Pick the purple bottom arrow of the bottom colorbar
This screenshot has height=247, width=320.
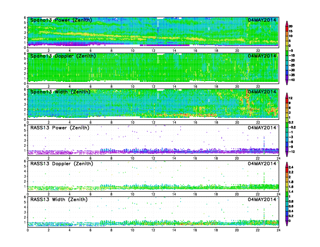[x=287, y=223]
